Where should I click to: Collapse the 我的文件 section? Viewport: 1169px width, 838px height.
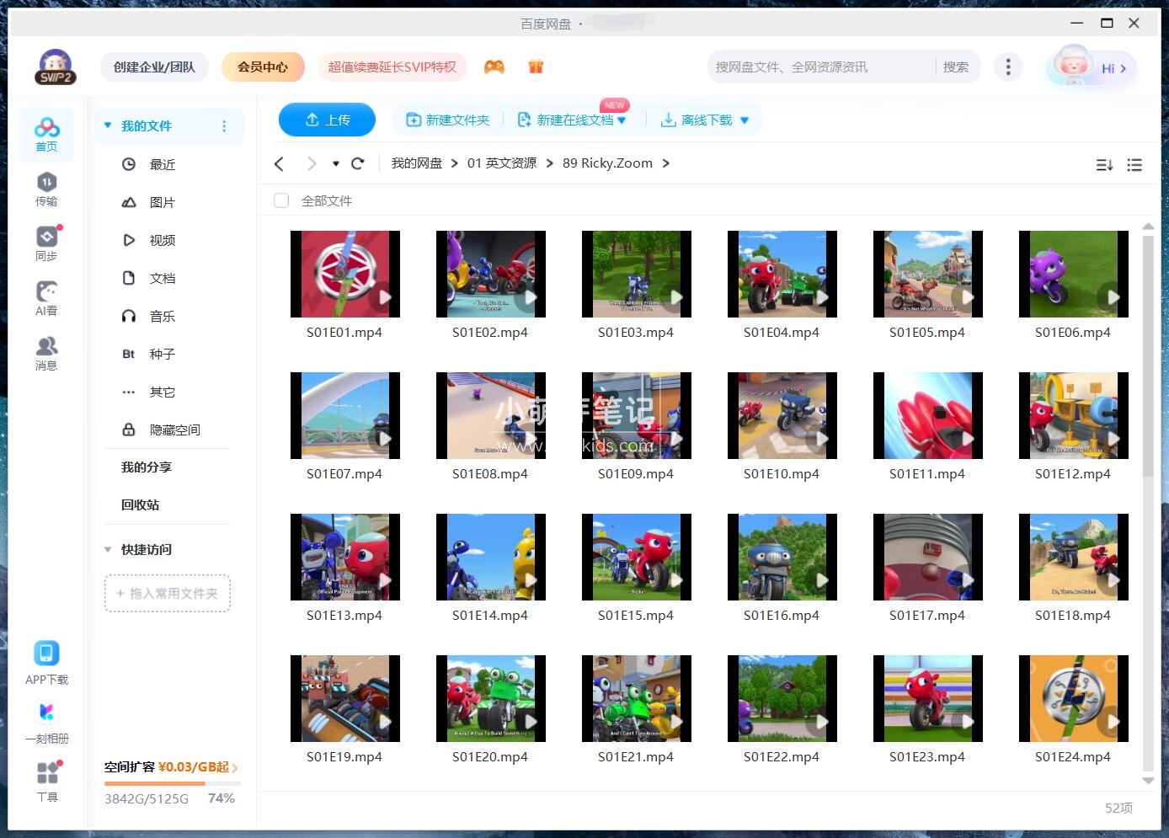pos(107,125)
